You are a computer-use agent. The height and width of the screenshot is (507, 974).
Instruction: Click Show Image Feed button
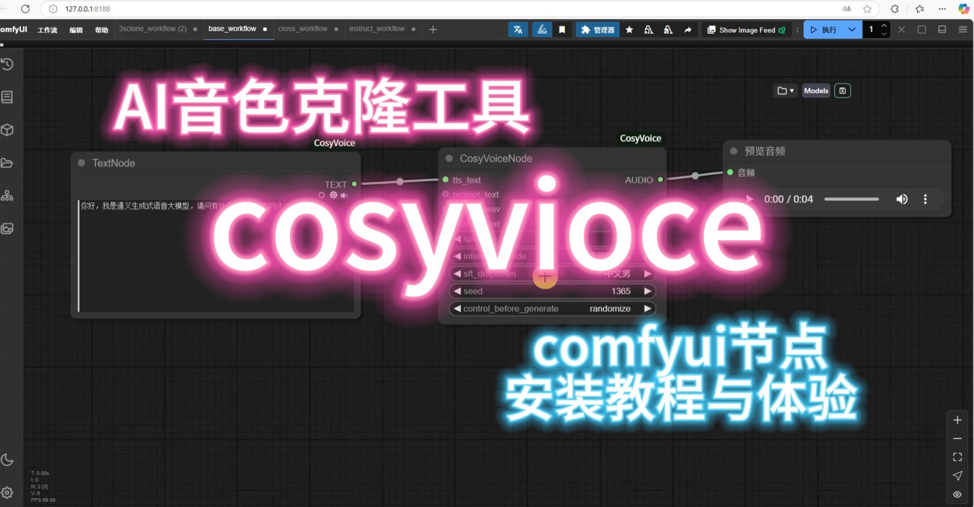click(x=746, y=30)
